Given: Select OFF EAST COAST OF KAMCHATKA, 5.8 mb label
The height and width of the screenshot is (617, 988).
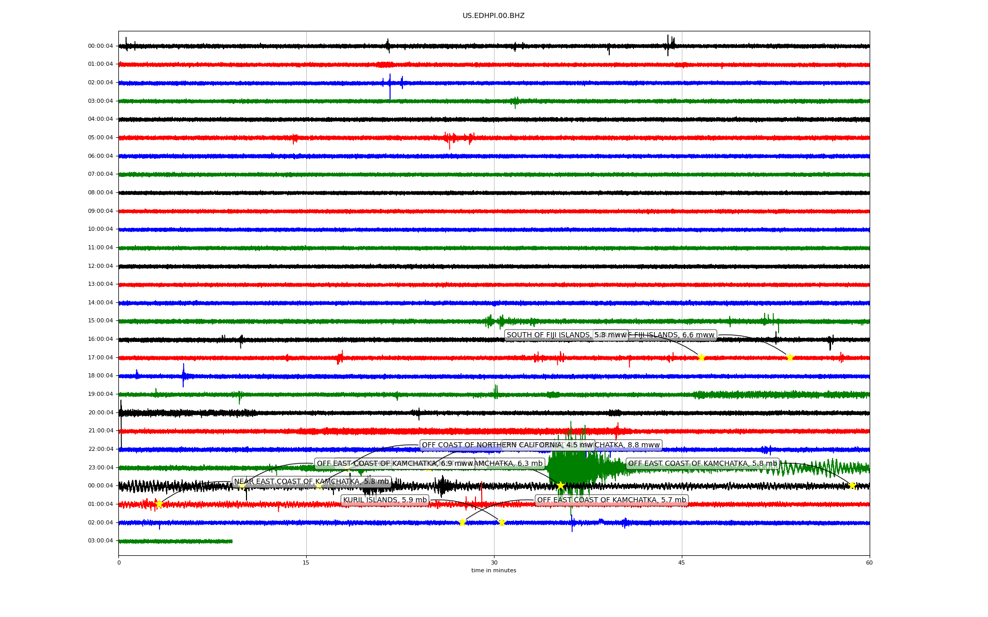Looking at the screenshot, I should point(702,463).
